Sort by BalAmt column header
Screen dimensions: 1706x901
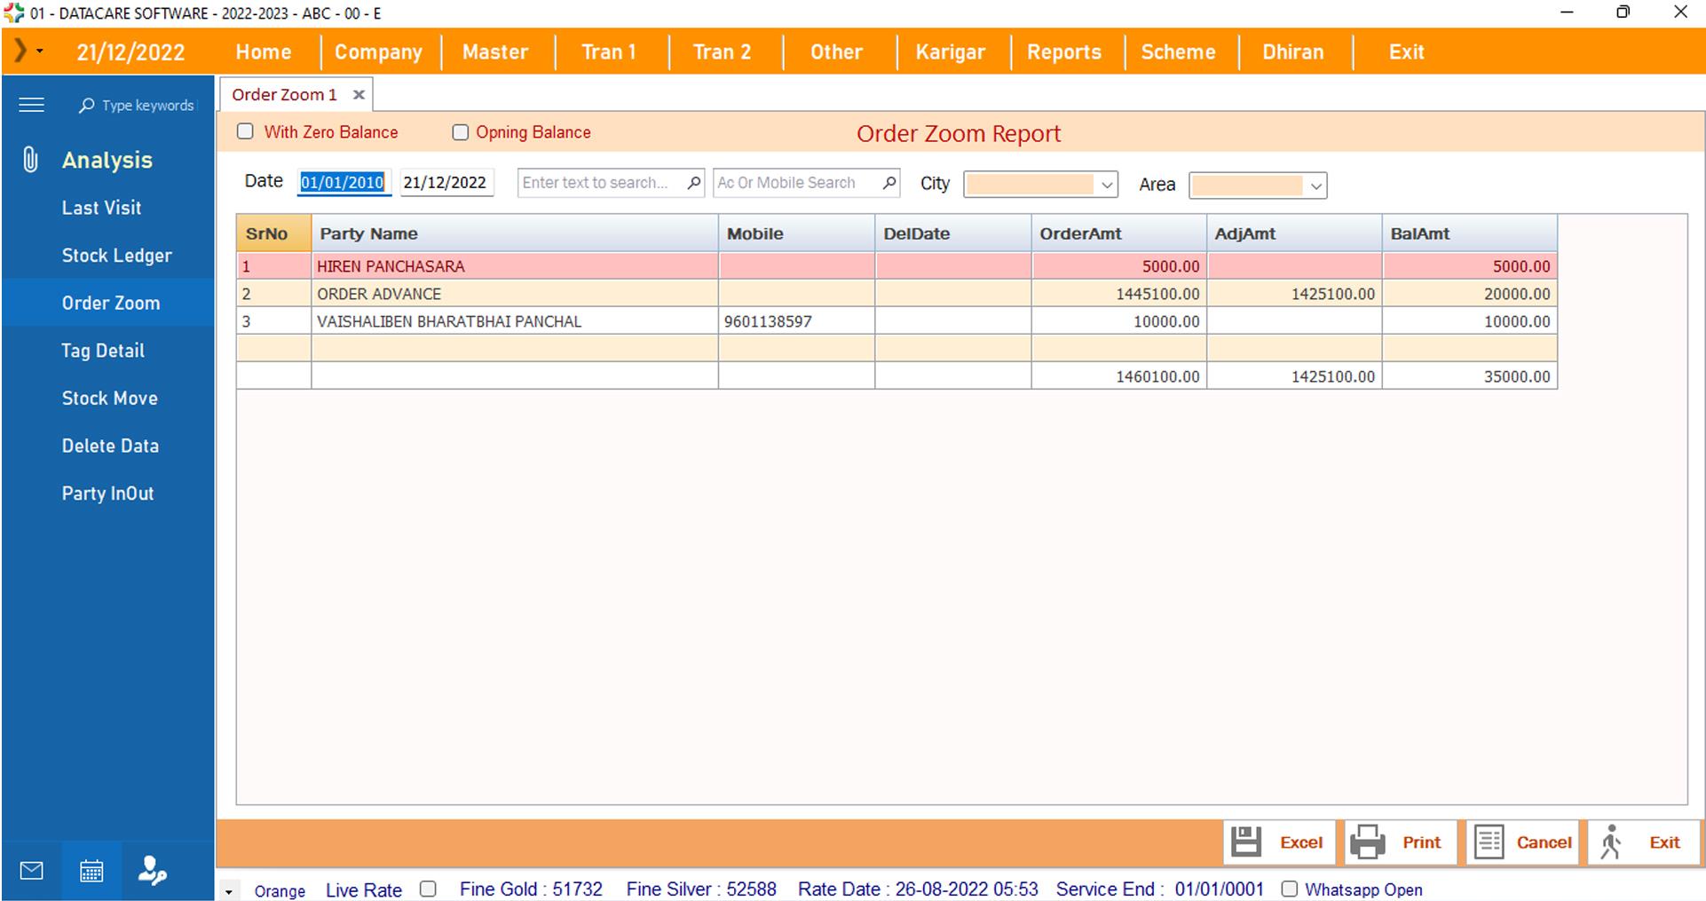(1469, 233)
